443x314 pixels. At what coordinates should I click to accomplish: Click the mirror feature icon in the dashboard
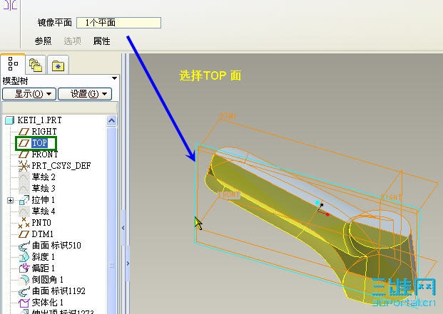(x=10, y=5)
